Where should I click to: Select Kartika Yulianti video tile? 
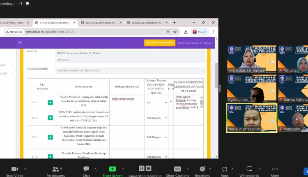(293, 88)
